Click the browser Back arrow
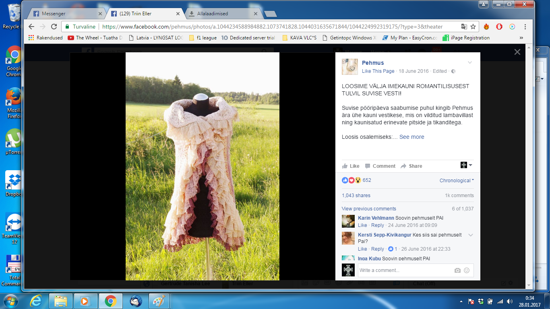The width and height of the screenshot is (550, 309). 32,27
